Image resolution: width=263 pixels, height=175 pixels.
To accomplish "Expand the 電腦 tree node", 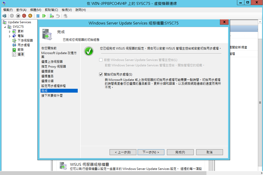I will [10, 36].
